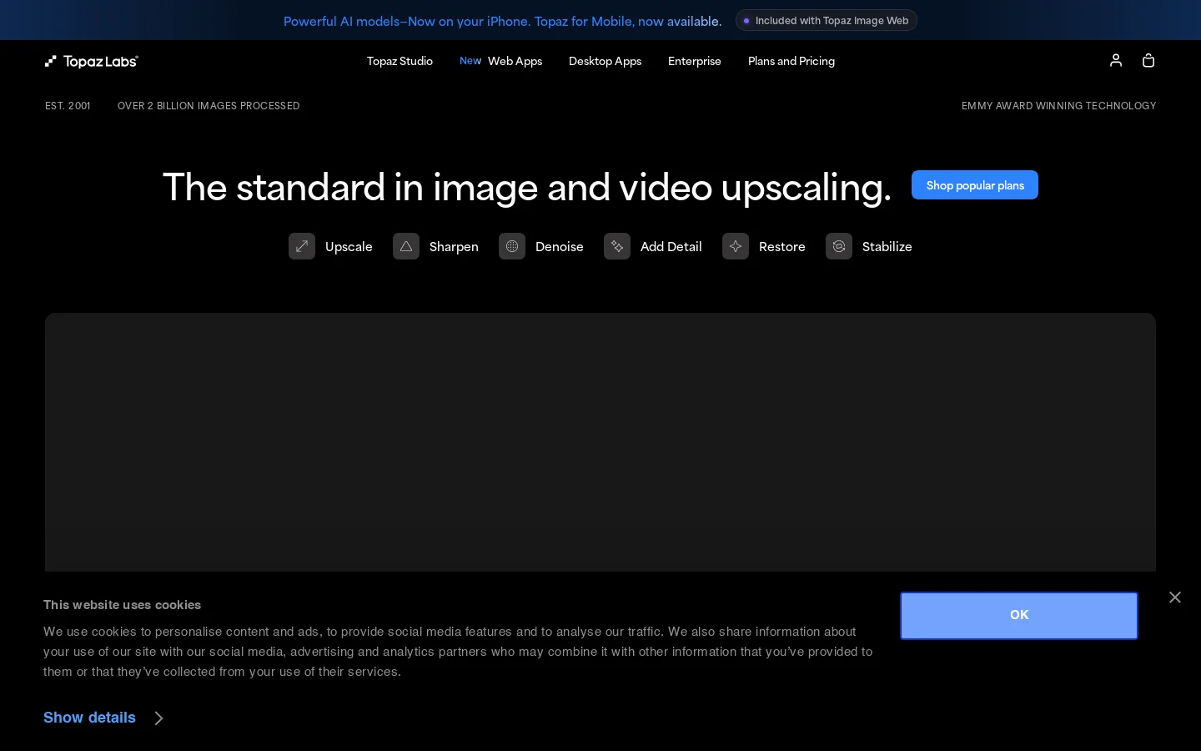Screen dimensions: 1201x751
Task: Click the Show details link
Action: point(89,718)
